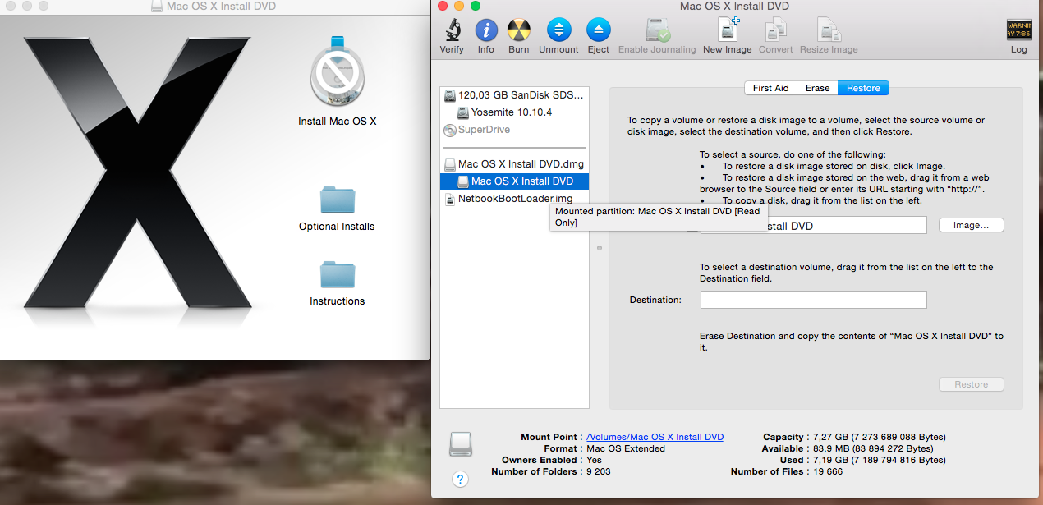The image size is (1043, 505).
Task: Switch to the Restore tab
Action: (863, 88)
